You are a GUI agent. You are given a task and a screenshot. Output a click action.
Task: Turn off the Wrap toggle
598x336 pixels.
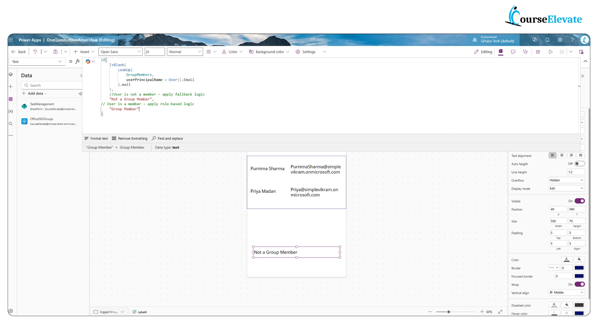(x=579, y=284)
